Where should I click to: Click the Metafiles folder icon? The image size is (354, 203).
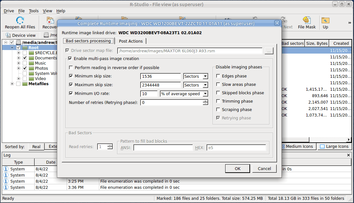pos(25,84)
